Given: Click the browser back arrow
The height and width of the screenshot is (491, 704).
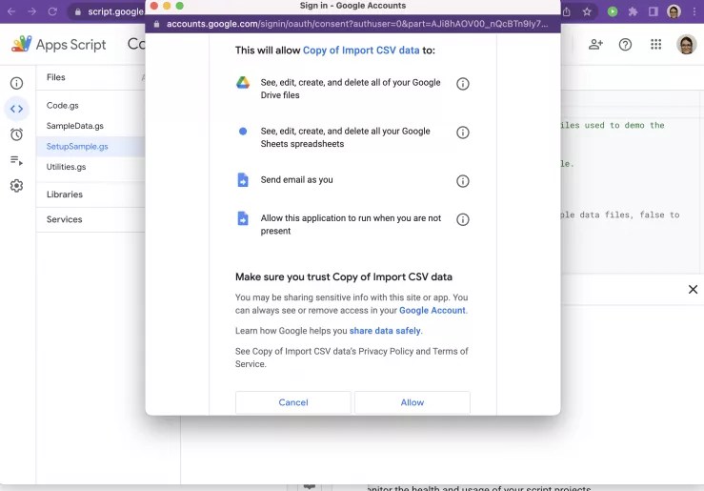Looking at the screenshot, I should coord(11,11).
